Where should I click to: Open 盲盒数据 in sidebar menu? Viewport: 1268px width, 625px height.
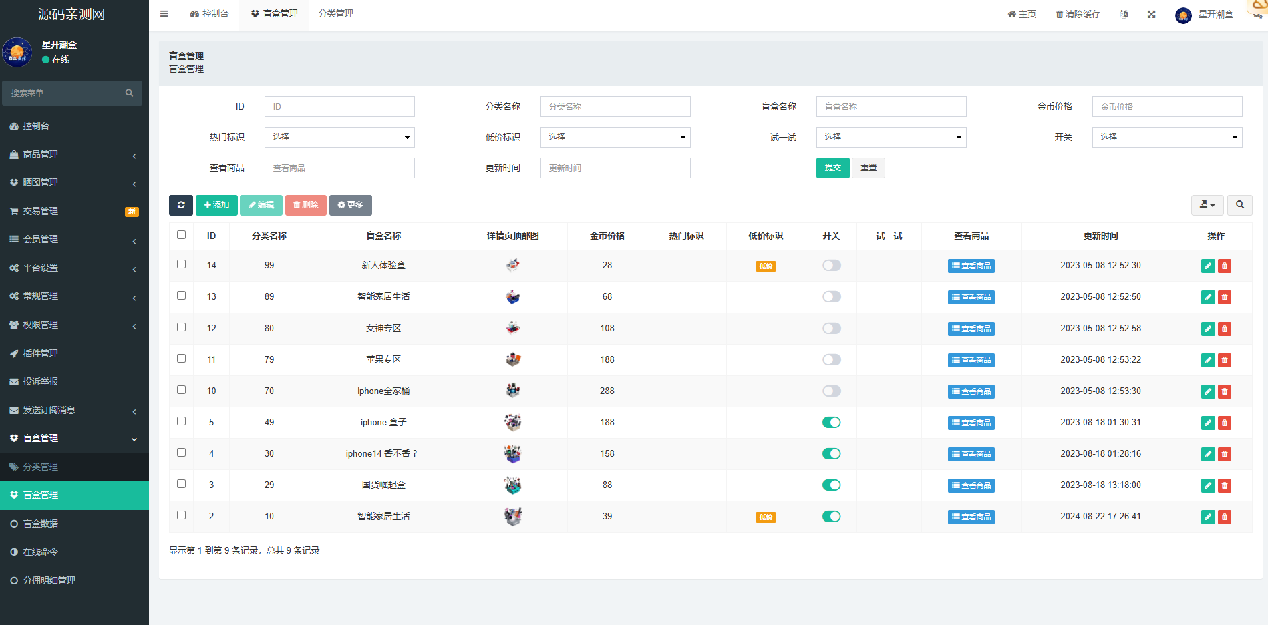click(x=41, y=524)
